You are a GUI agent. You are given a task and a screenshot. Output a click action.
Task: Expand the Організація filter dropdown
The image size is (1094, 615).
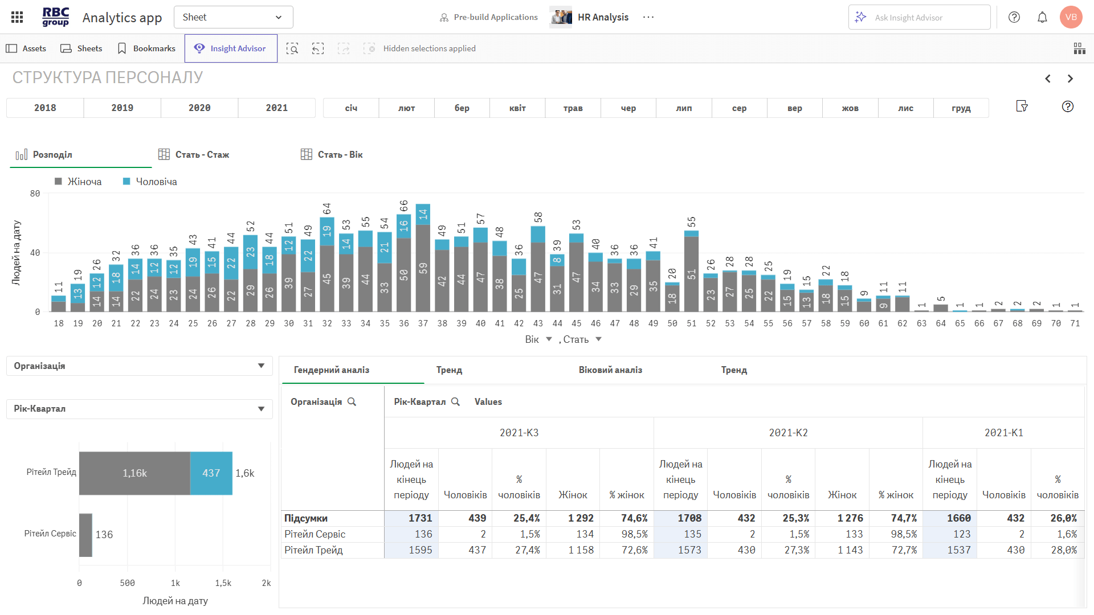pyautogui.click(x=261, y=366)
